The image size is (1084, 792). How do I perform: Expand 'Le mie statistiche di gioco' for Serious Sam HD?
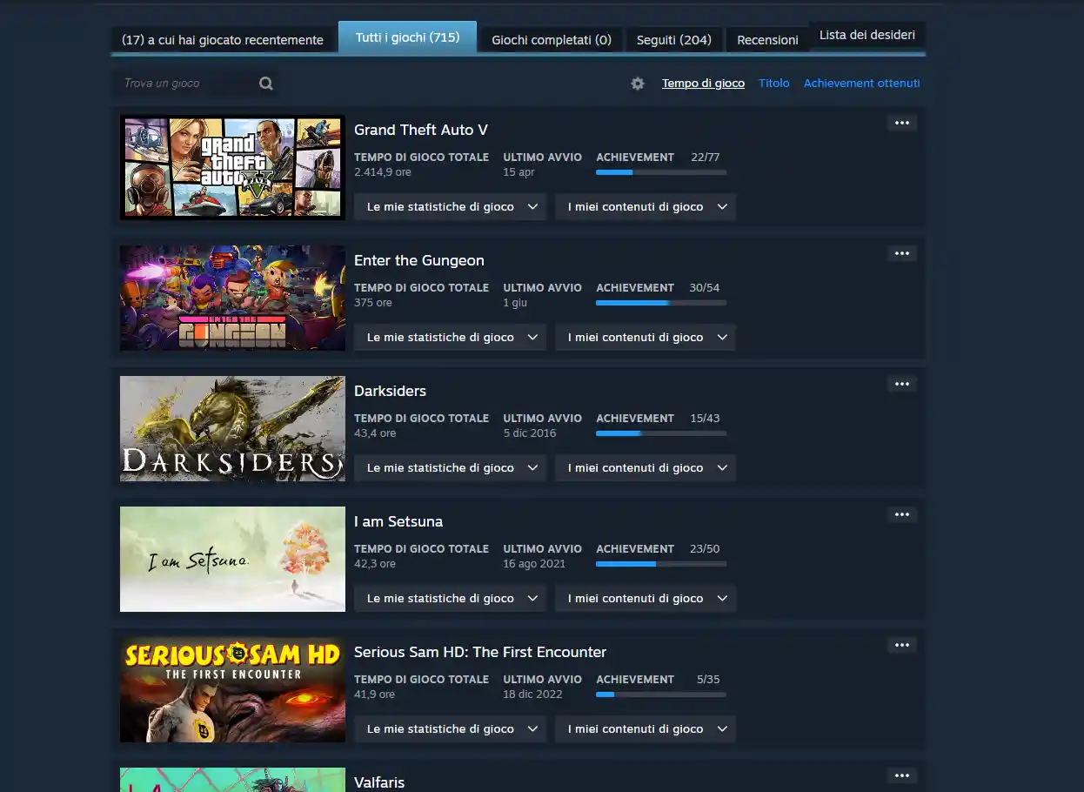pyautogui.click(x=450, y=729)
